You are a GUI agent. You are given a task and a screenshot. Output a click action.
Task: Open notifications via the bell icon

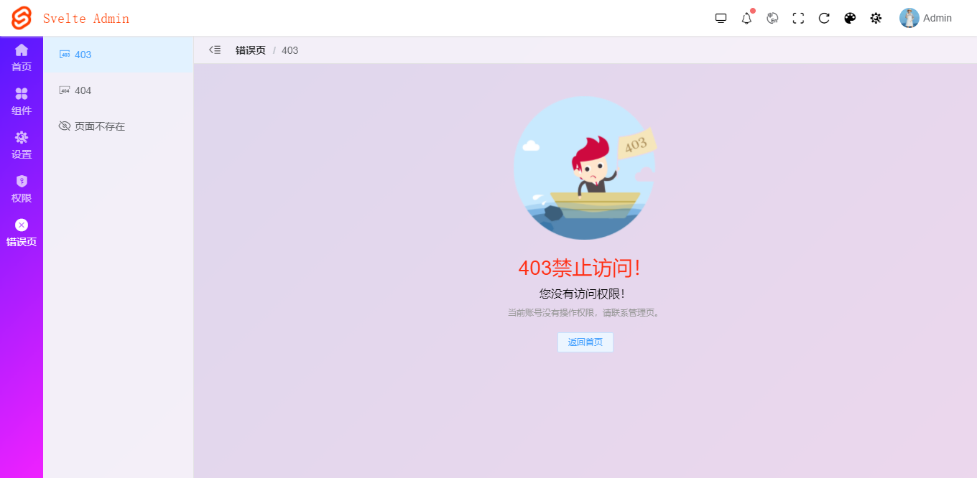click(746, 18)
